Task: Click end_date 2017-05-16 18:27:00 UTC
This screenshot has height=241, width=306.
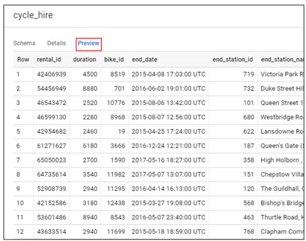Action: (x=168, y=160)
